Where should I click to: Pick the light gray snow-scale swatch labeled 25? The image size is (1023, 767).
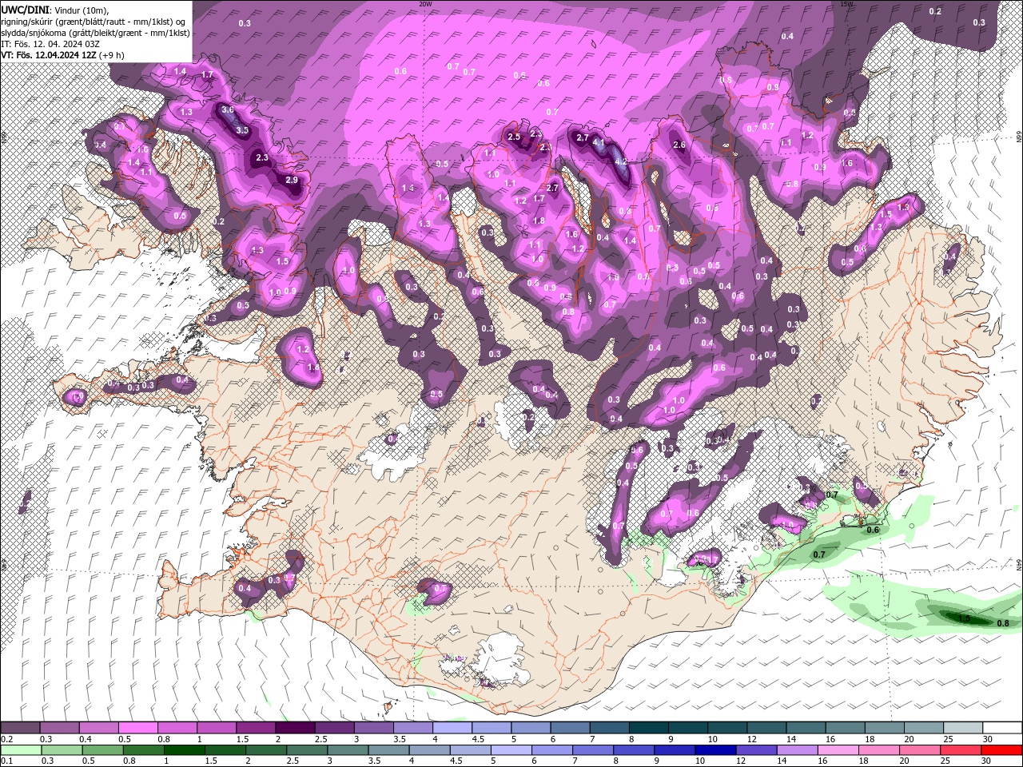click(x=963, y=728)
